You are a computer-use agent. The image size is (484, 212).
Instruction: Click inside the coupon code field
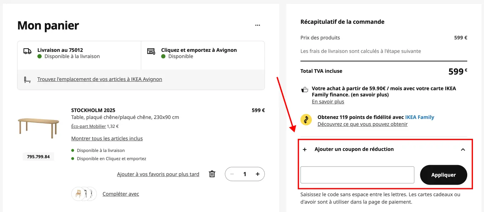click(x=357, y=175)
